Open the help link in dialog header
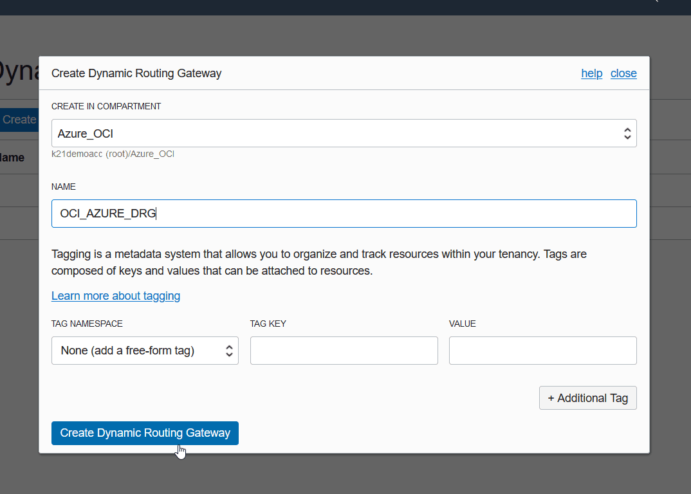The image size is (691, 494). tap(591, 73)
